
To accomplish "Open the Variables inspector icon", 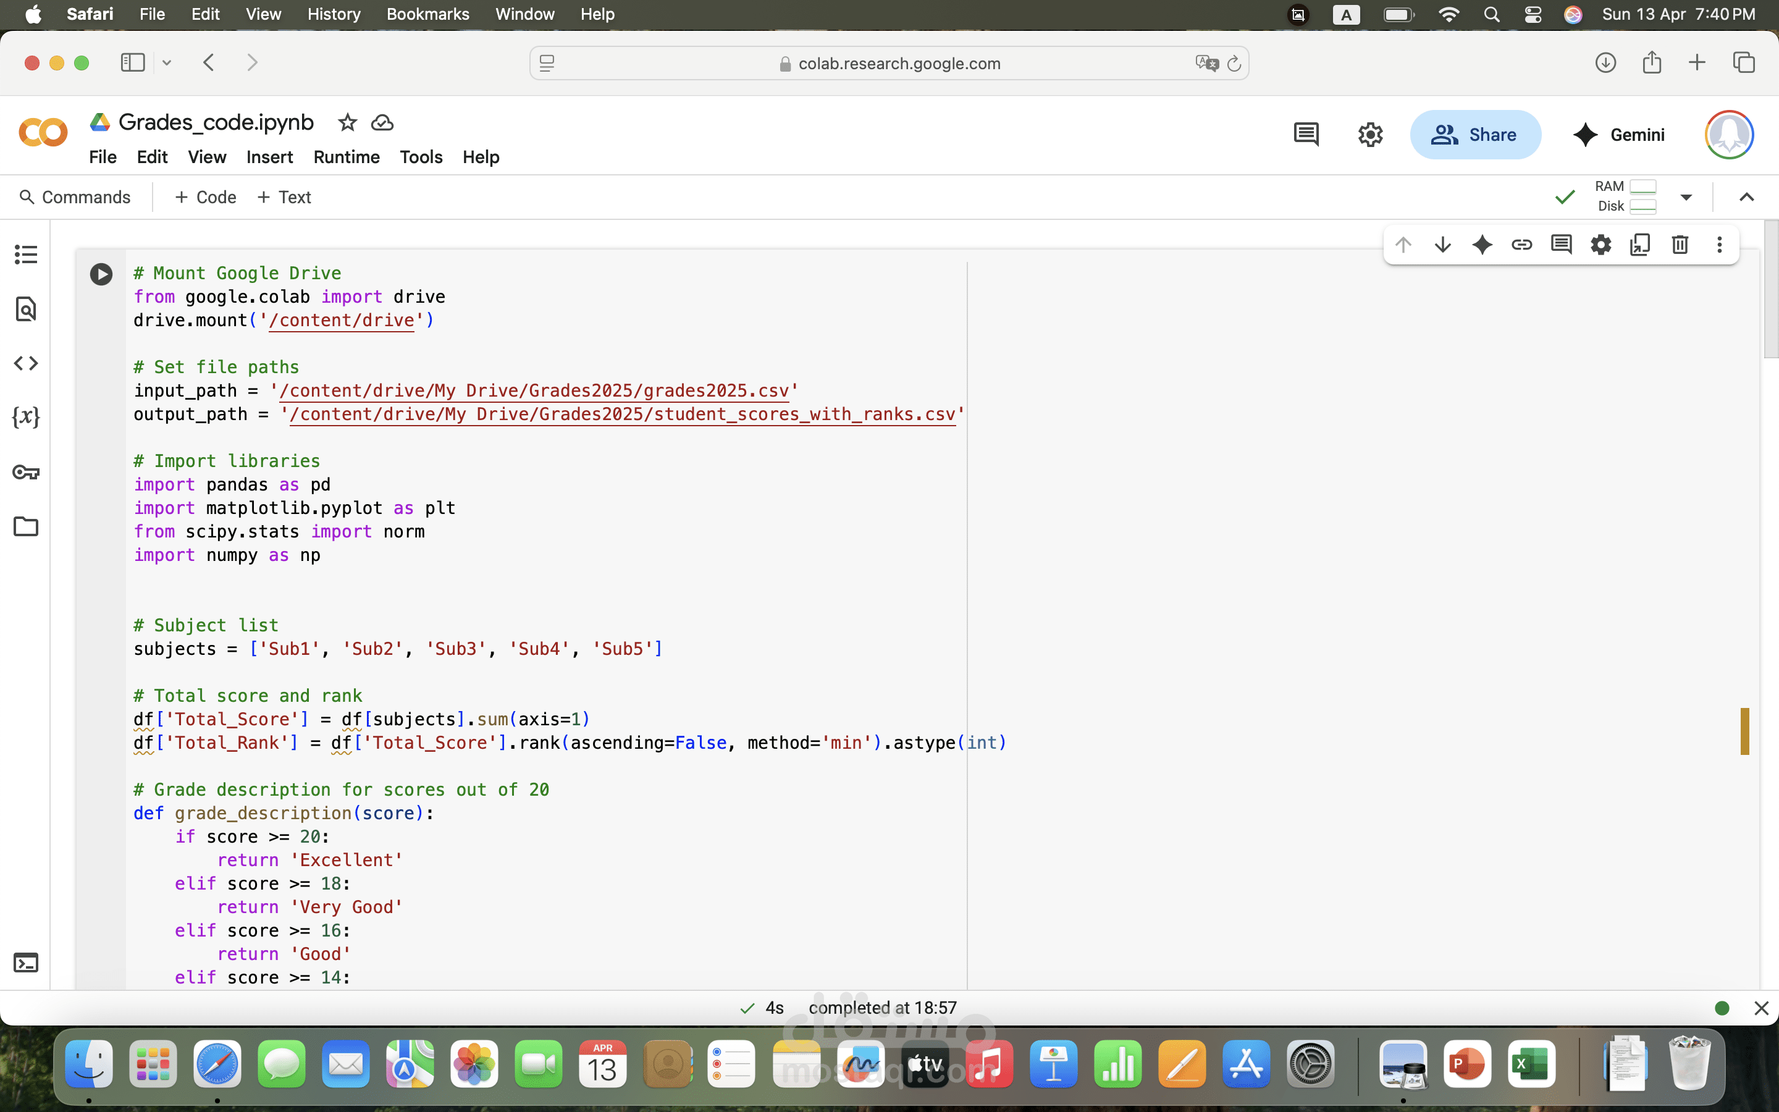I will [x=26, y=417].
